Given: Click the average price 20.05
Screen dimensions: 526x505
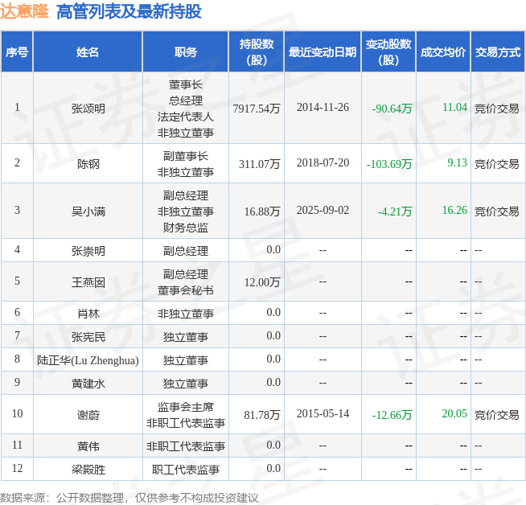Looking at the screenshot, I should point(454,413).
